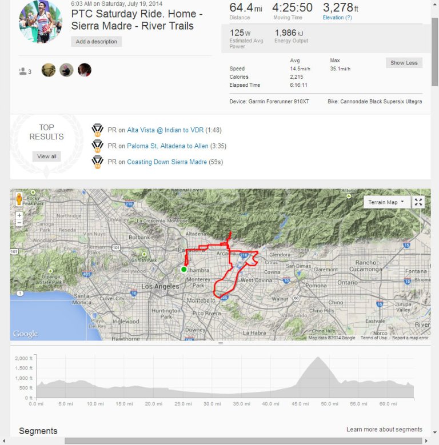The height and width of the screenshot is (445, 439).
Task: Click the athlete profile photo
Action: pos(40,22)
